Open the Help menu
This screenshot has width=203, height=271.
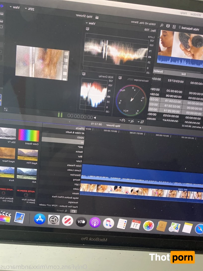point(183,13)
